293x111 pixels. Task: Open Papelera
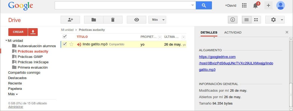[15, 89]
